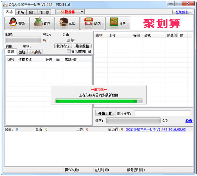Click the 金钱 column header
The height and width of the screenshot is (176, 197).
click(154, 35)
